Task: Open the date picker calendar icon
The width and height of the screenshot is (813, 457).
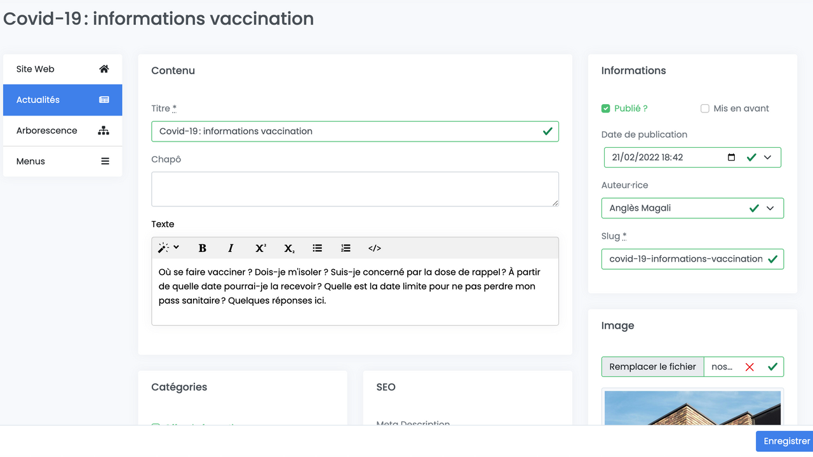Action: point(732,157)
